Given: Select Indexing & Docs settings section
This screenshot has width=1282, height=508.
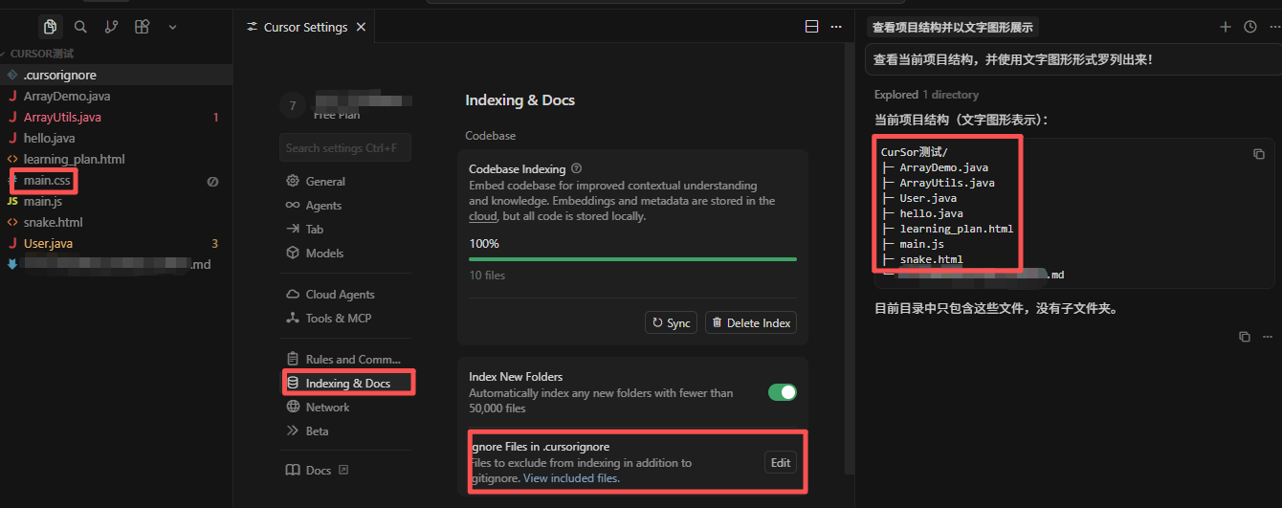Looking at the screenshot, I should 345,383.
